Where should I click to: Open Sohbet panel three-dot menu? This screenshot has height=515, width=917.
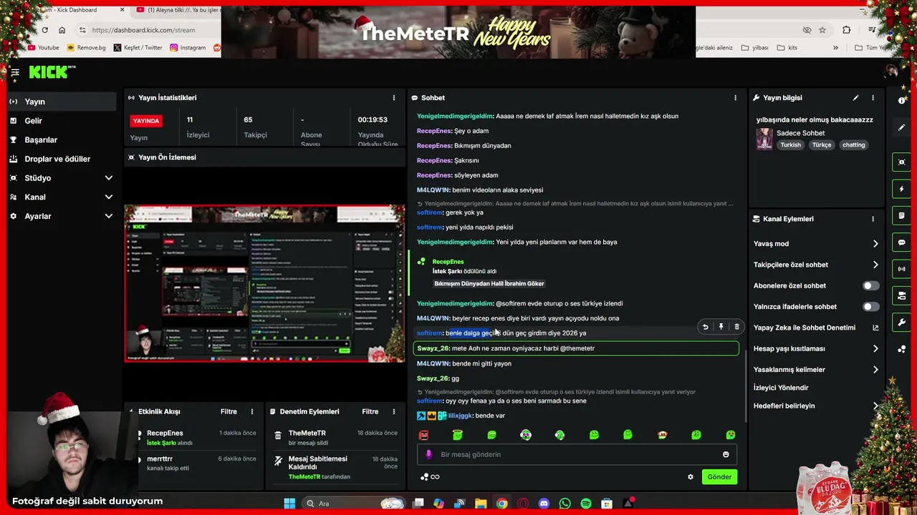(x=735, y=98)
